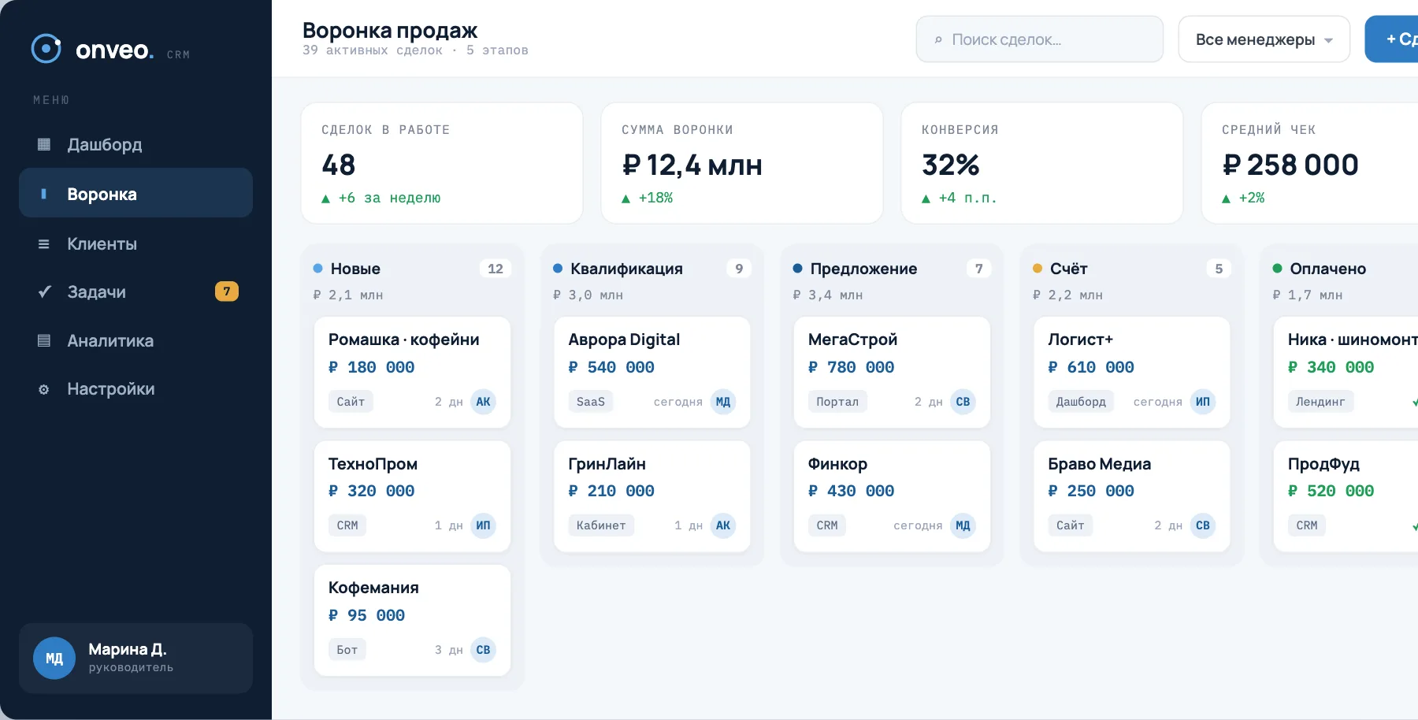Viewport: 1418px width, 720px height.
Task: Click АК avatar on ГринЛайн card
Action: pyautogui.click(x=723, y=525)
